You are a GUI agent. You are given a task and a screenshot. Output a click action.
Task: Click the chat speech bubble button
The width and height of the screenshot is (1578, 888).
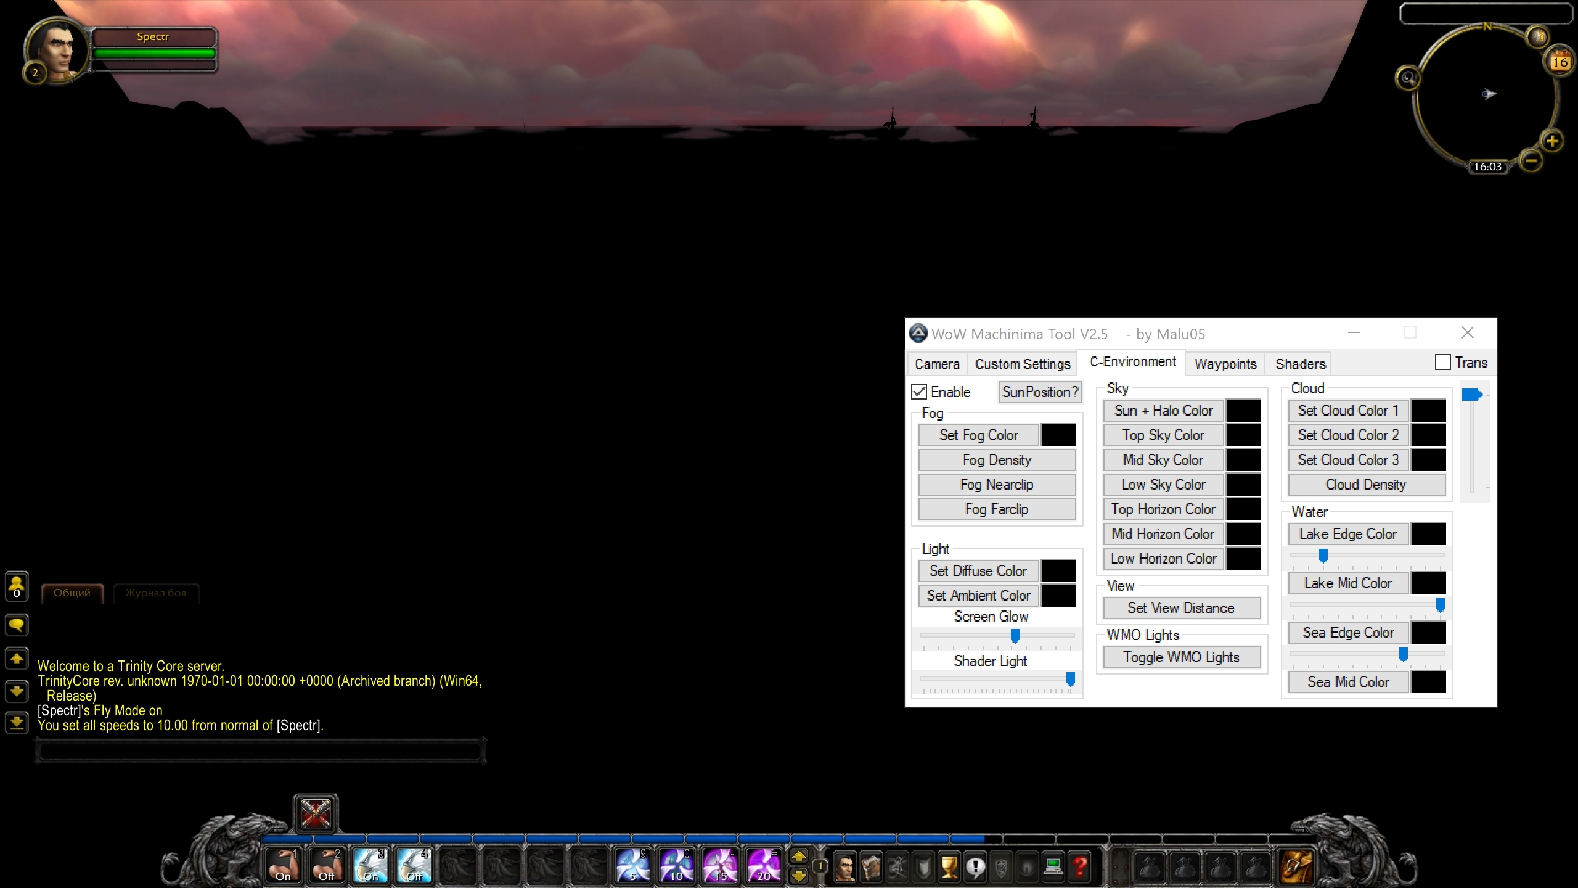click(x=17, y=625)
